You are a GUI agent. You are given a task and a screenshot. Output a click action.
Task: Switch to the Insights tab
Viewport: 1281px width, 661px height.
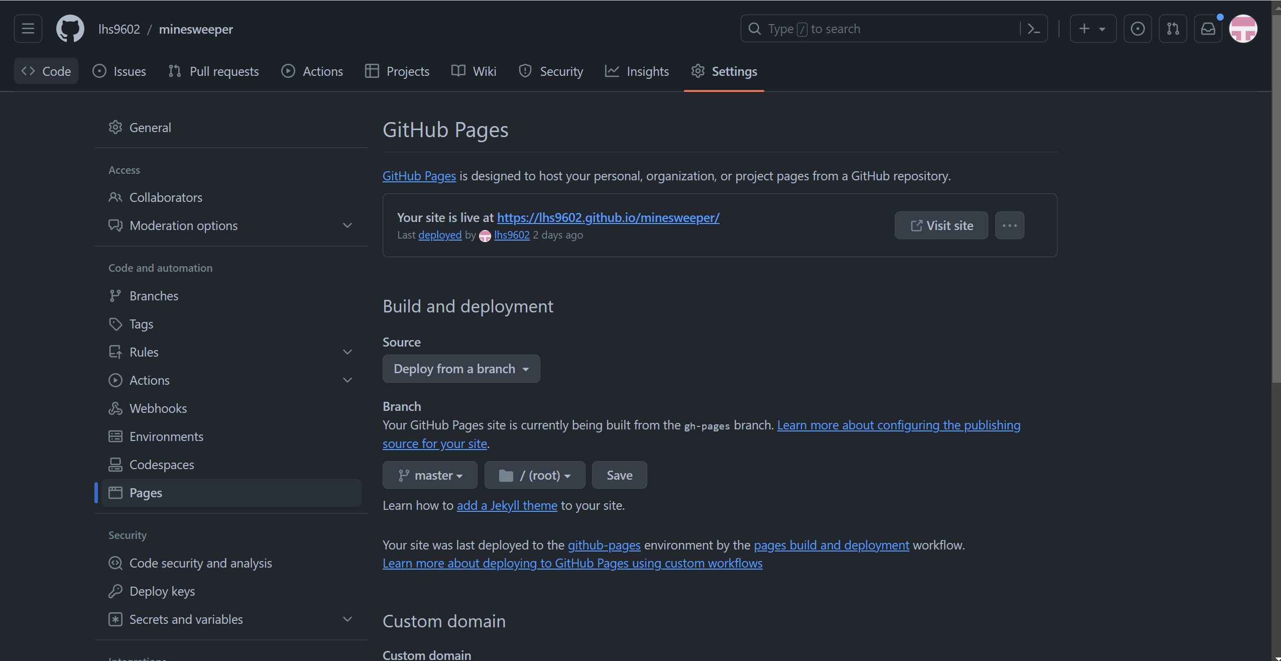637,71
